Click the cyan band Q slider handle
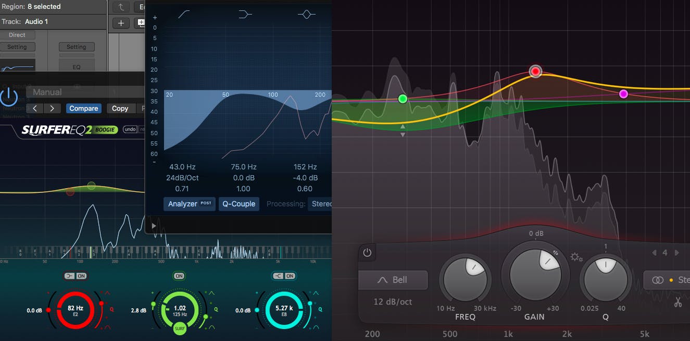The height and width of the screenshot is (341, 690). point(310,304)
